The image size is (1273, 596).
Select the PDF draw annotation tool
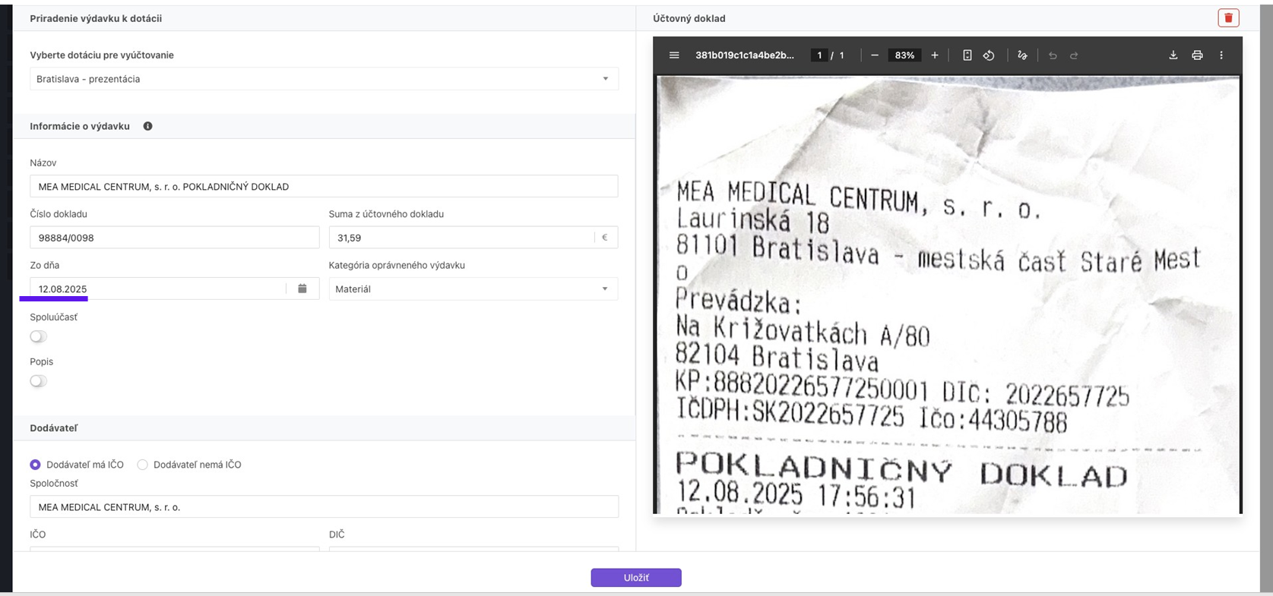tap(1022, 55)
